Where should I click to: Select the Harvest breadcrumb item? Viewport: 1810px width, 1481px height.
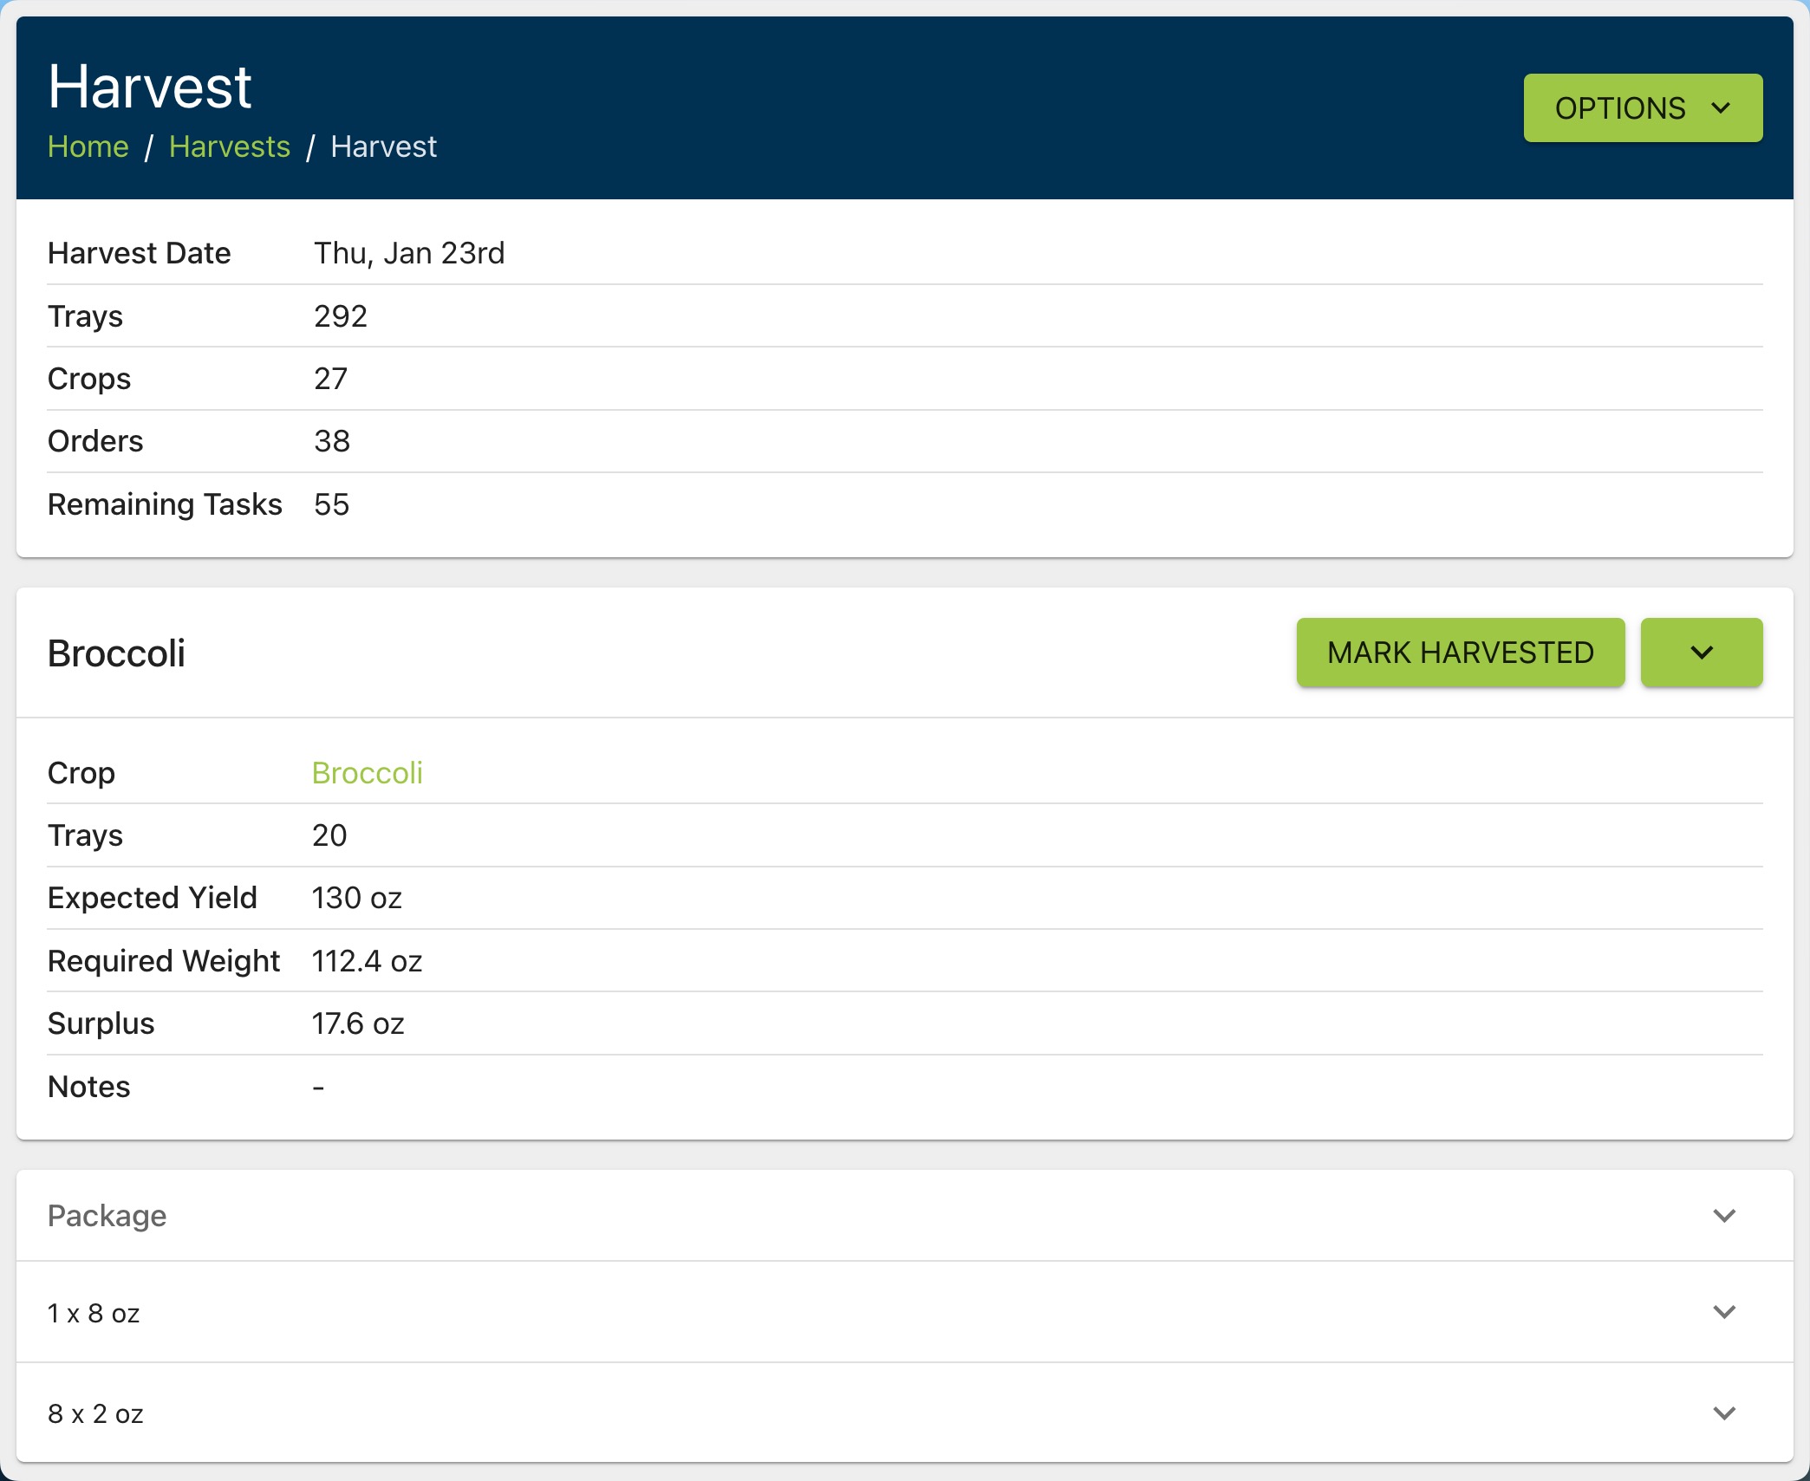[x=384, y=146]
